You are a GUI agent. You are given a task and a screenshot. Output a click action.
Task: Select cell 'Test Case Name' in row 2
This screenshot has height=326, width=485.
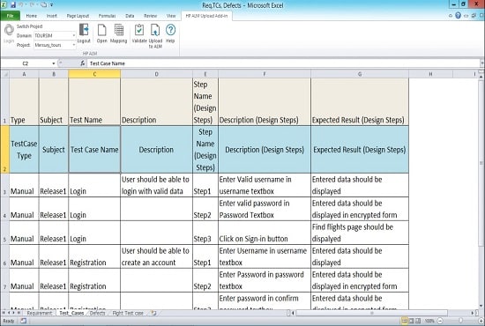[x=94, y=149]
